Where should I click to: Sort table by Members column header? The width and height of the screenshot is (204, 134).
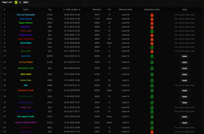pyautogui.click(x=97, y=9)
